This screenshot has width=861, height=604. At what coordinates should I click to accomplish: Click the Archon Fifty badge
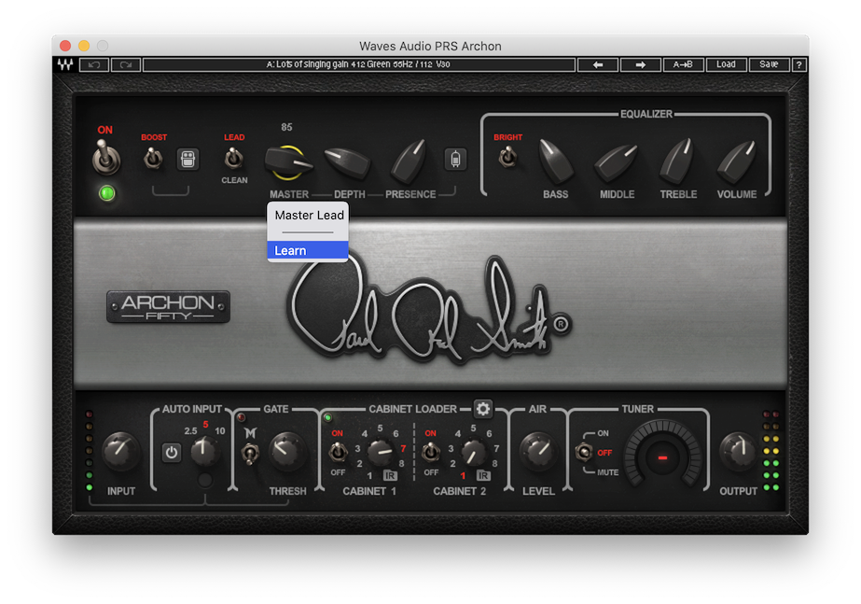pos(168,307)
